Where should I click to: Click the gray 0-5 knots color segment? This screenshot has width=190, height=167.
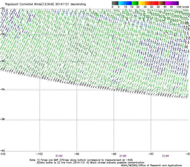point(115,3)
